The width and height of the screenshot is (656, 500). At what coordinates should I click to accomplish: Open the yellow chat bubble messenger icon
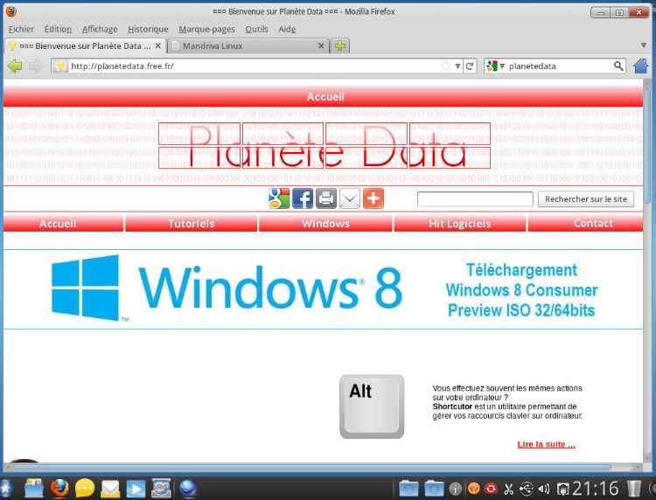click(x=85, y=489)
